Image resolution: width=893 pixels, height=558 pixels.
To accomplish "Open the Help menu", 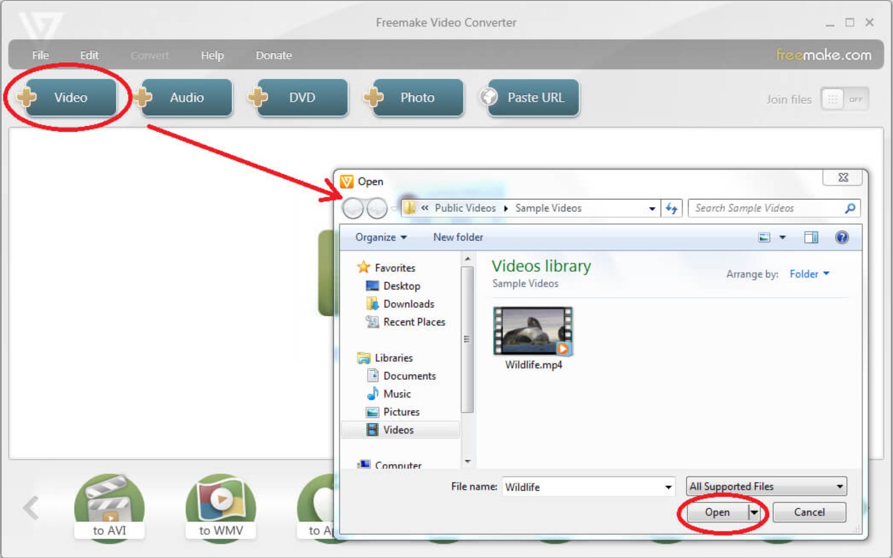I will click(212, 55).
